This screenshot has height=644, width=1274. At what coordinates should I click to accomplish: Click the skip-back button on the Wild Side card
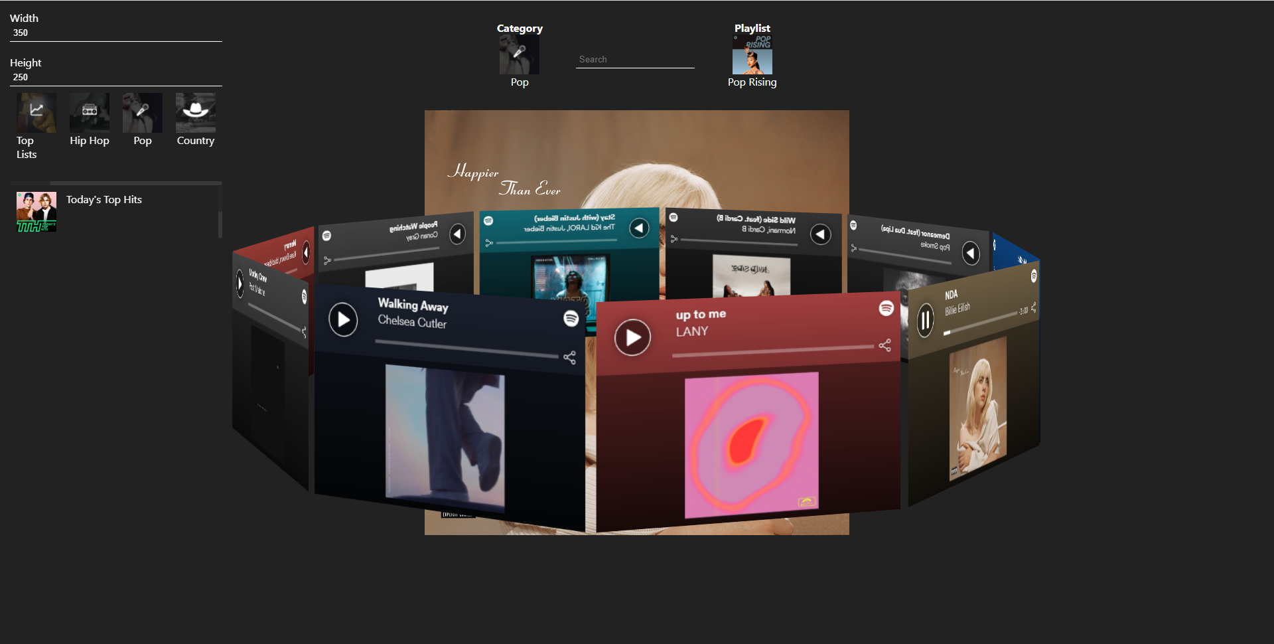tap(821, 234)
